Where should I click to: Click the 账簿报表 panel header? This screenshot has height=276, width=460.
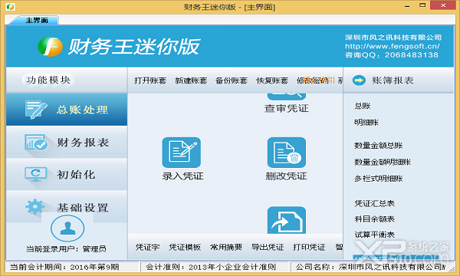click(x=399, y=80)
